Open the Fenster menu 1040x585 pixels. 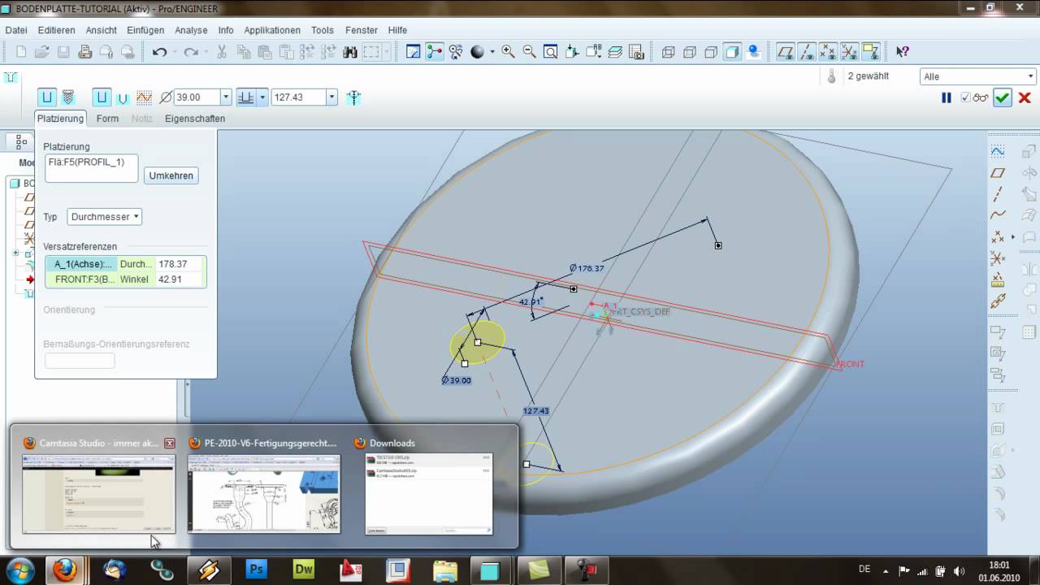362,30
